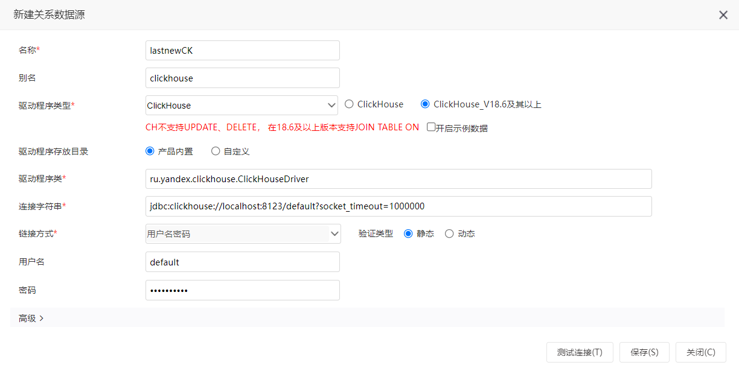Click the 密码 password field
This screenshot has height=374, width=739.
click(243, 290)
